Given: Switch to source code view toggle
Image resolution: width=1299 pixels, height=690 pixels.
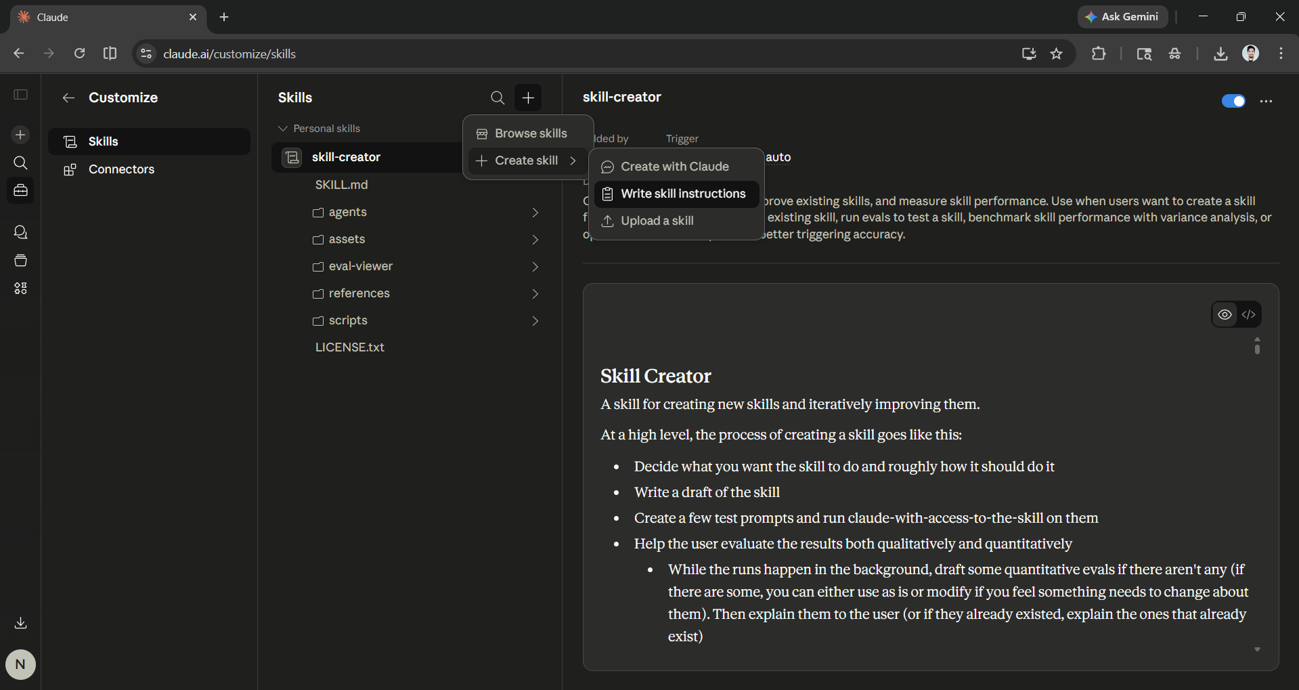Looking at the screenshot, I should tap(1249, 314).
